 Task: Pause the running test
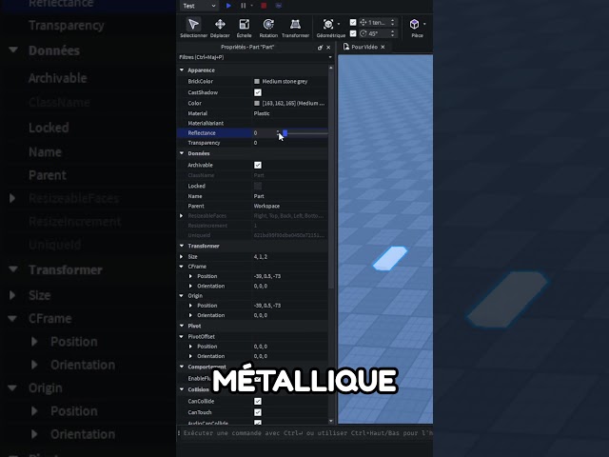coord(244,6)
